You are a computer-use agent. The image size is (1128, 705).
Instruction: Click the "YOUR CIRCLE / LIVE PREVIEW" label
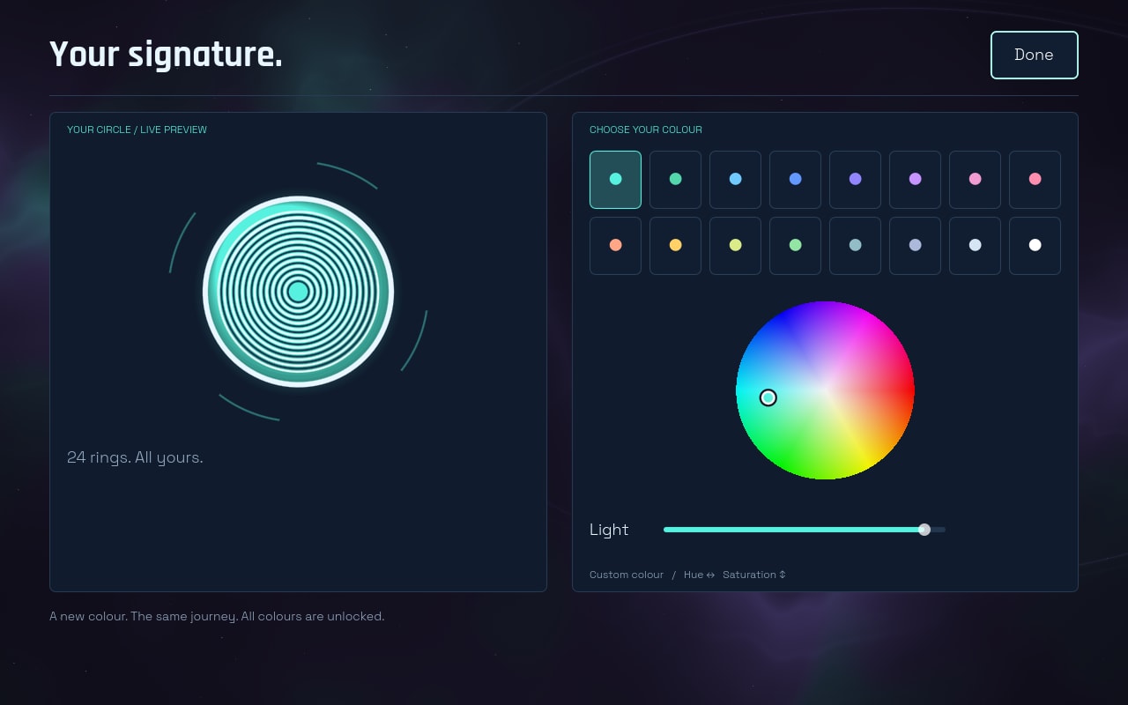pos(137,130)
